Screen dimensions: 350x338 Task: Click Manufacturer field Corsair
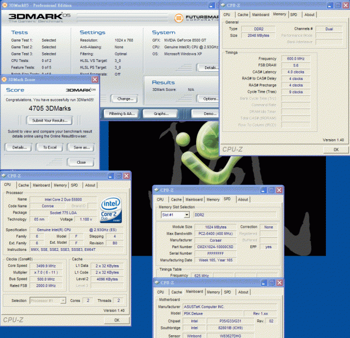215,240
